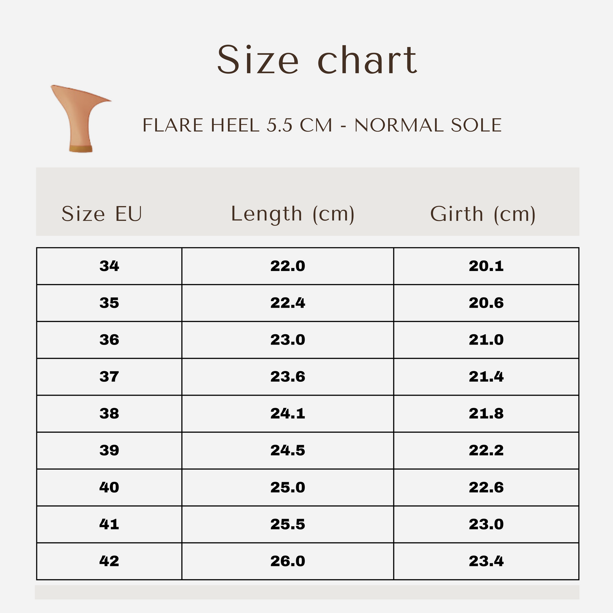Click the 24.1 length value
The image size is (613, 613).
[288, 414]
